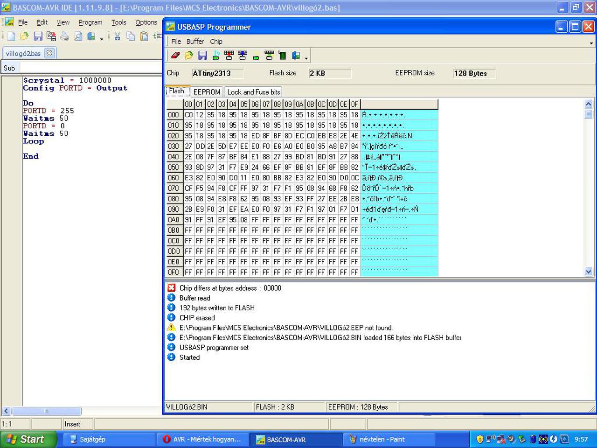Save the file using BASCOM floppy icon
Screen dimensions: 597x448
[x=38, y=36]
